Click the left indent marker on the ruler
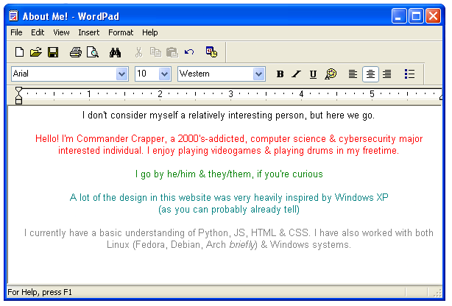Image resolution: width=452 pixels, height=306 pixels. 18,96
